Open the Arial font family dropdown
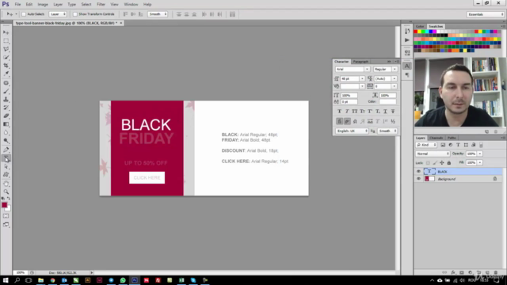The height and width of the screenshot is (285, 507). point(367,69)
